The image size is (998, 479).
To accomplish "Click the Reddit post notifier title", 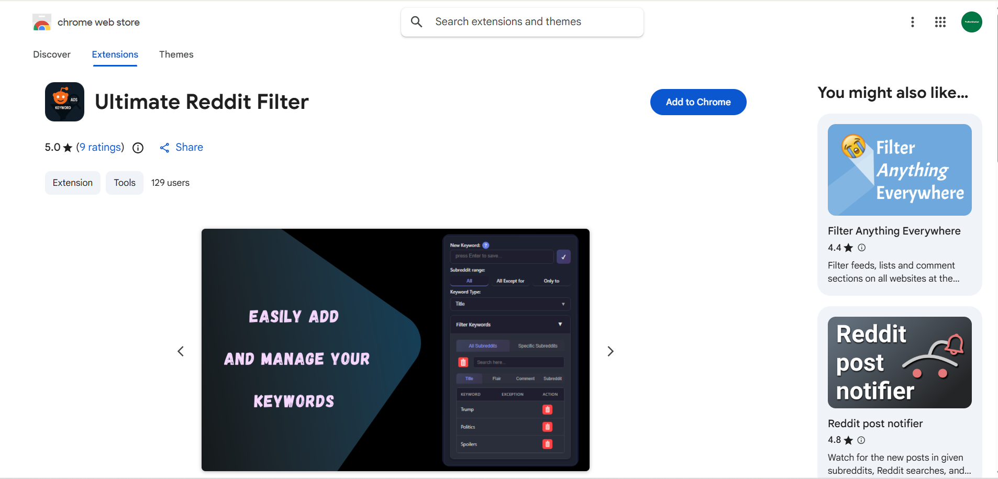I will coord(875,424).
